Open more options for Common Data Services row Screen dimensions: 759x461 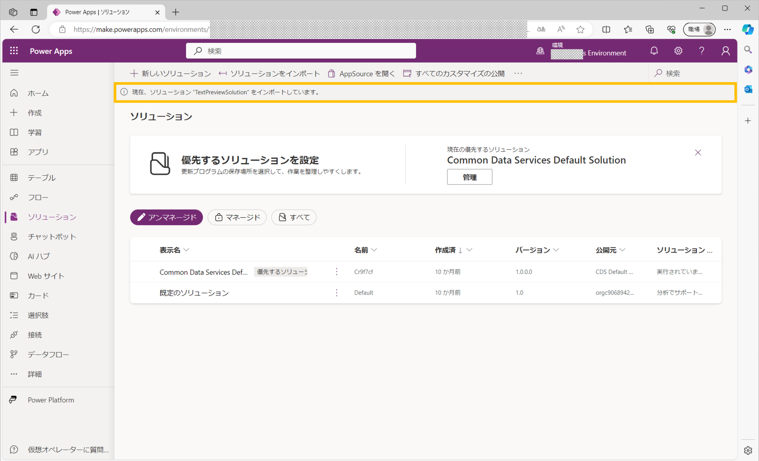pos(336,272)
